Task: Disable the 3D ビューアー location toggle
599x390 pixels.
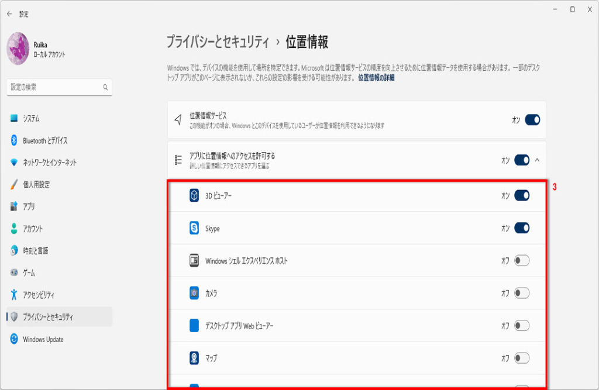Action: coord(522,196)
